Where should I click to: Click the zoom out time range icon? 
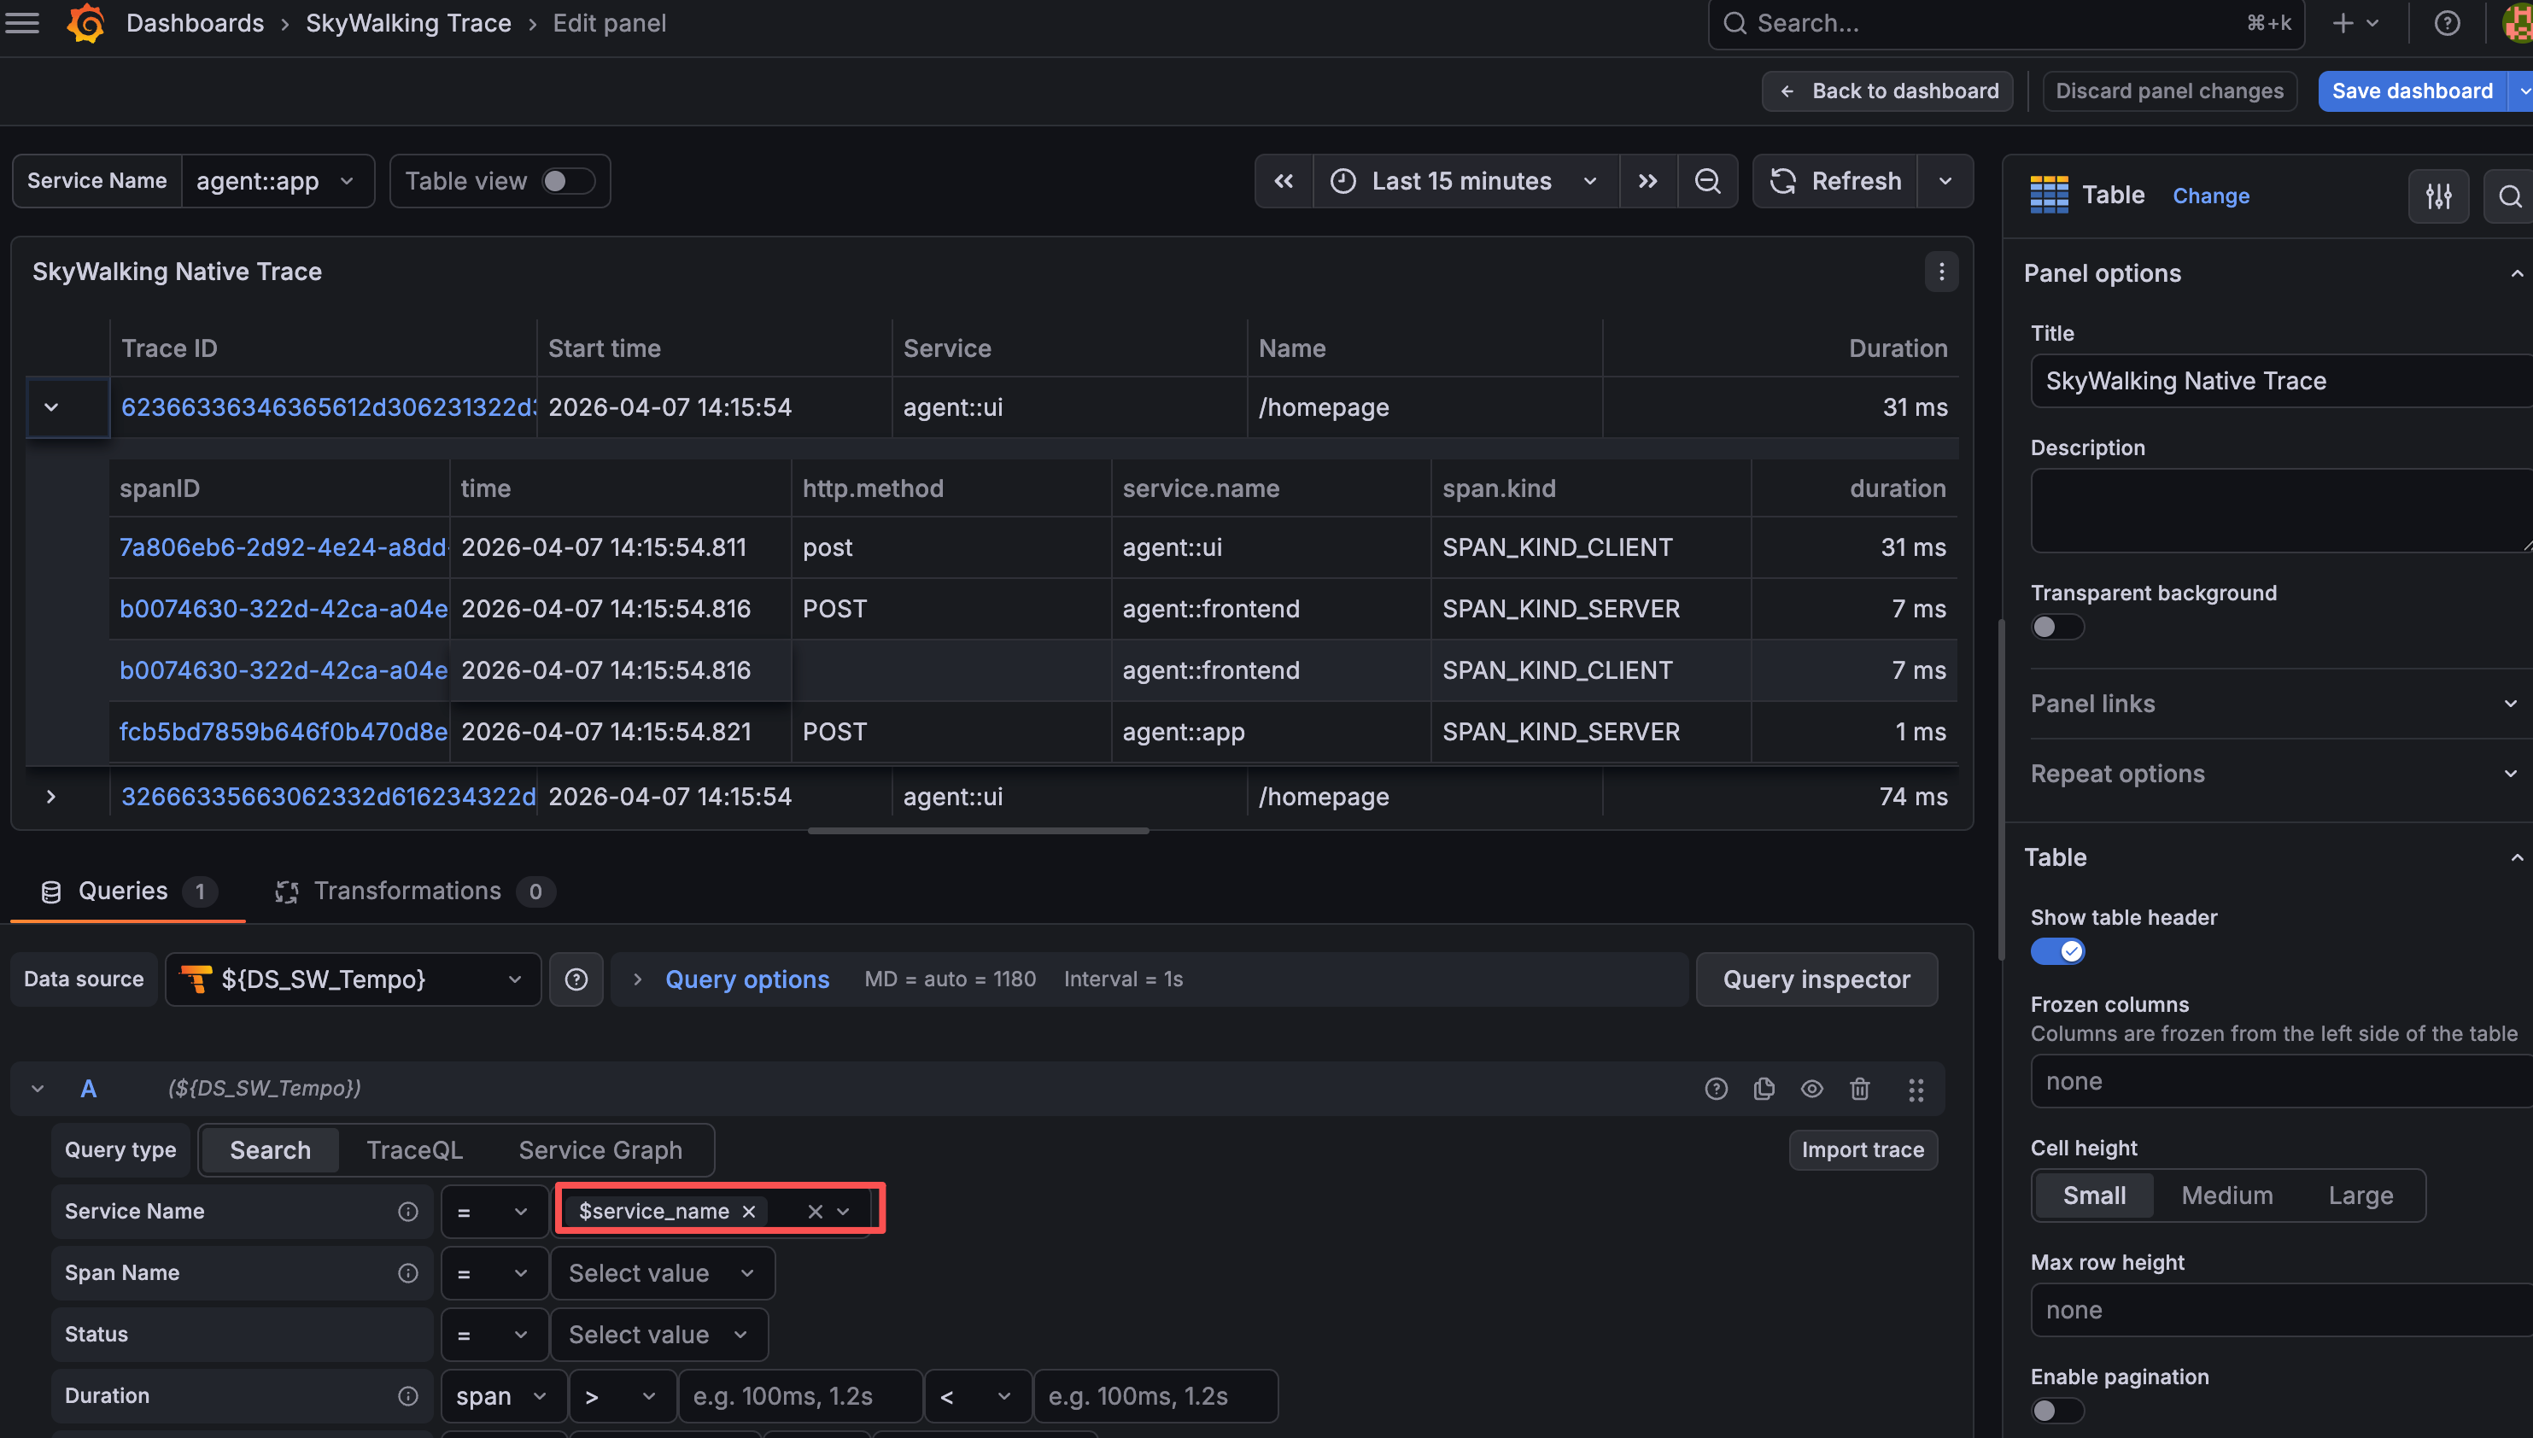[x=1707, y=181]
